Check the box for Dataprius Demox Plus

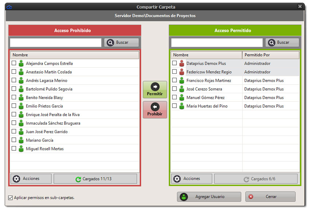pos(174,63)
